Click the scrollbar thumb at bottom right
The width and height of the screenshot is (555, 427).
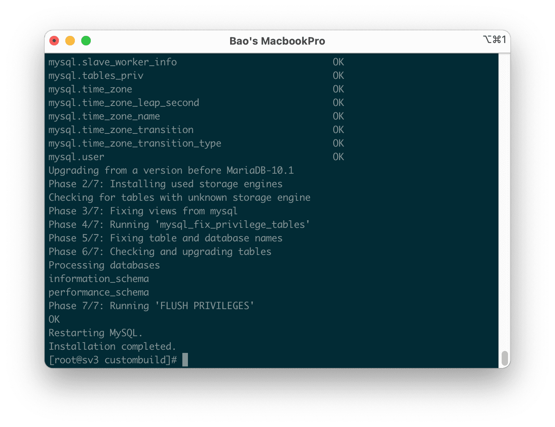click(504, 358)
